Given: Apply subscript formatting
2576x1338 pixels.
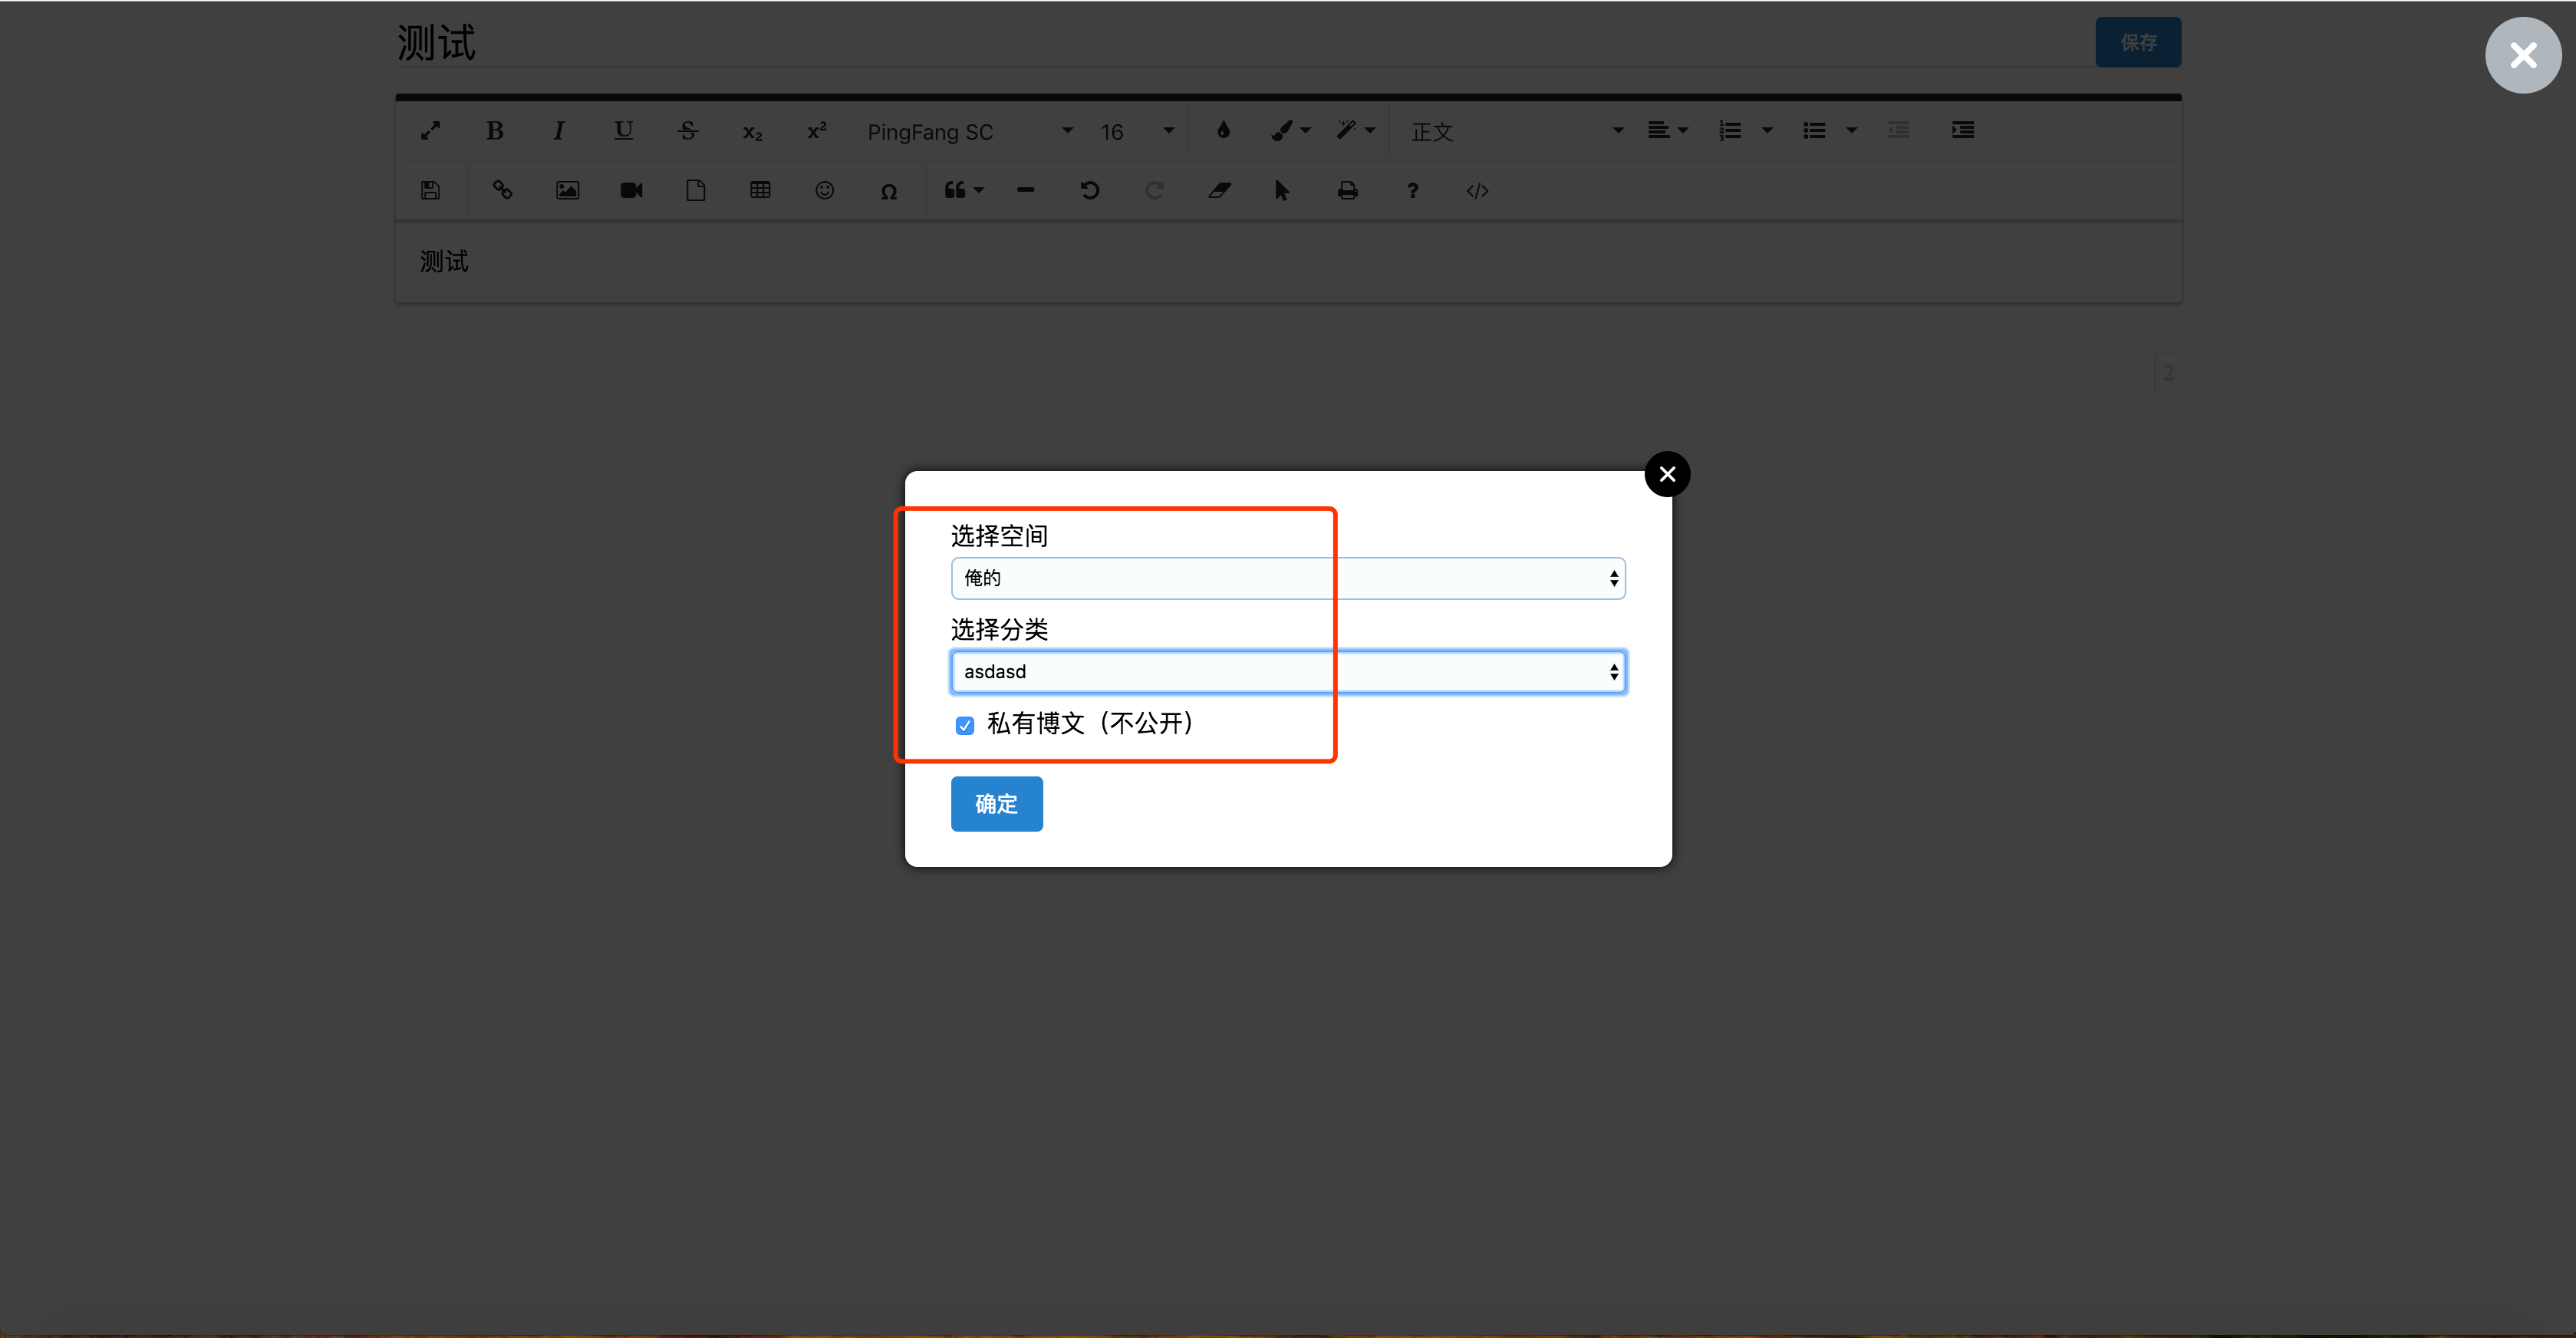Looking at the screenshot, I should 753,132.
